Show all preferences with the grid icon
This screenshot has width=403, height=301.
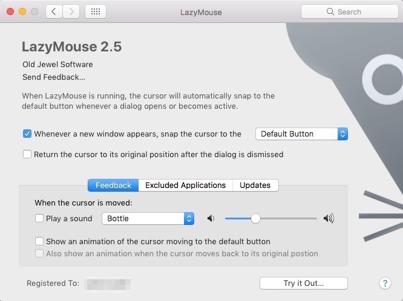tap(96, 11)
